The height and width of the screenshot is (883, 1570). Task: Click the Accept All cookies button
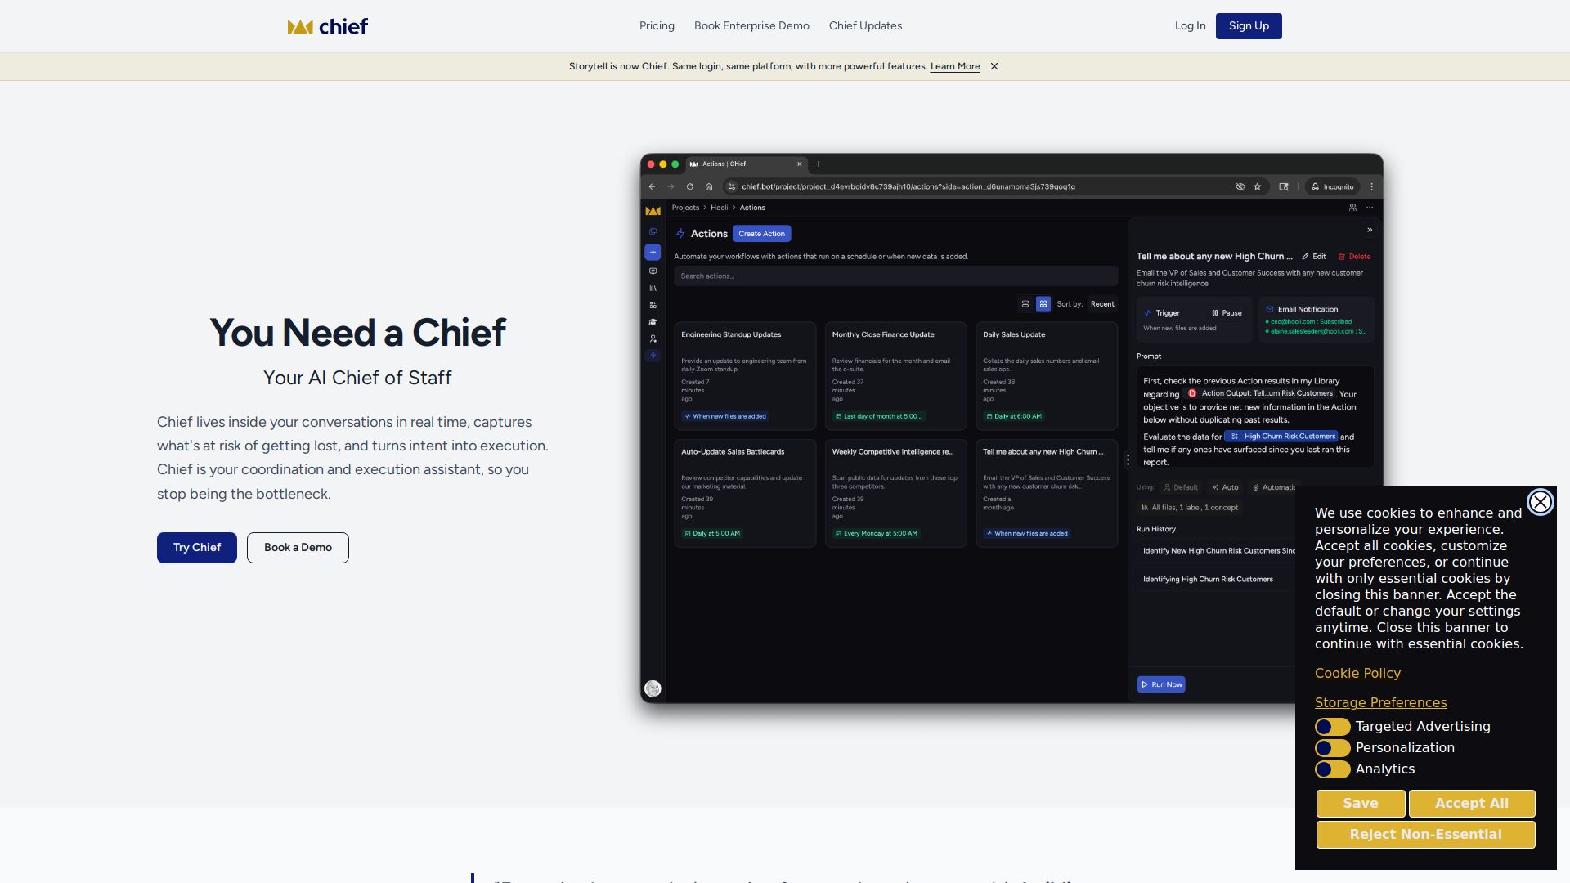tap(1471, 804)
